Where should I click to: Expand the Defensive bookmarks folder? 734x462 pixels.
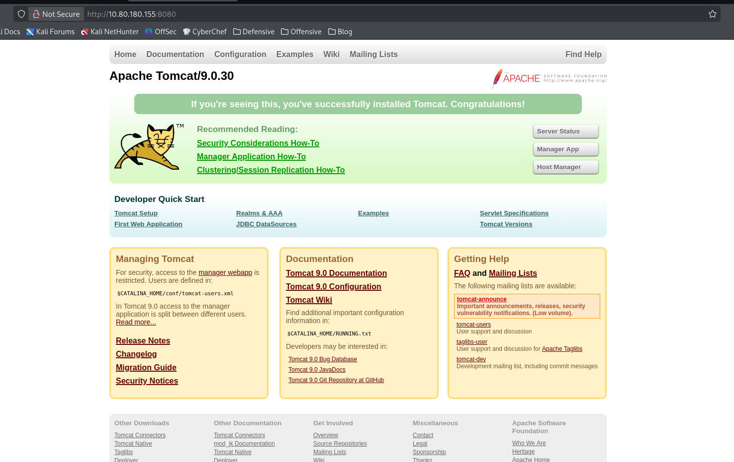254,32
